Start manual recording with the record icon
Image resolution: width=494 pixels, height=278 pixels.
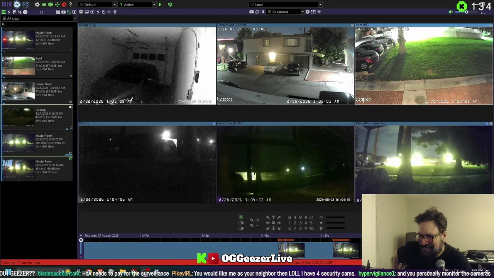tap(92, 12)
